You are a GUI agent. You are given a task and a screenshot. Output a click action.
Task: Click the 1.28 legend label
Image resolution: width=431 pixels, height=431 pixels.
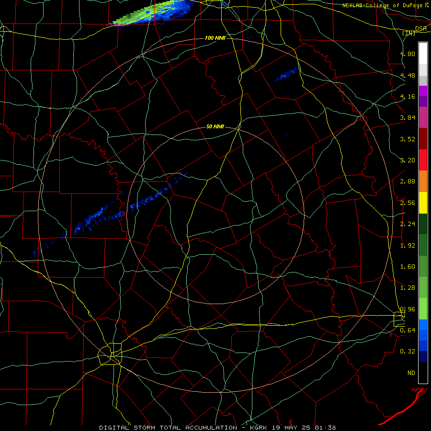408,288
